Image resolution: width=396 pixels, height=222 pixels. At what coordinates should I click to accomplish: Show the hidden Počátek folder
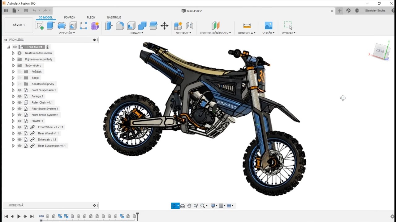pos(19,72)
